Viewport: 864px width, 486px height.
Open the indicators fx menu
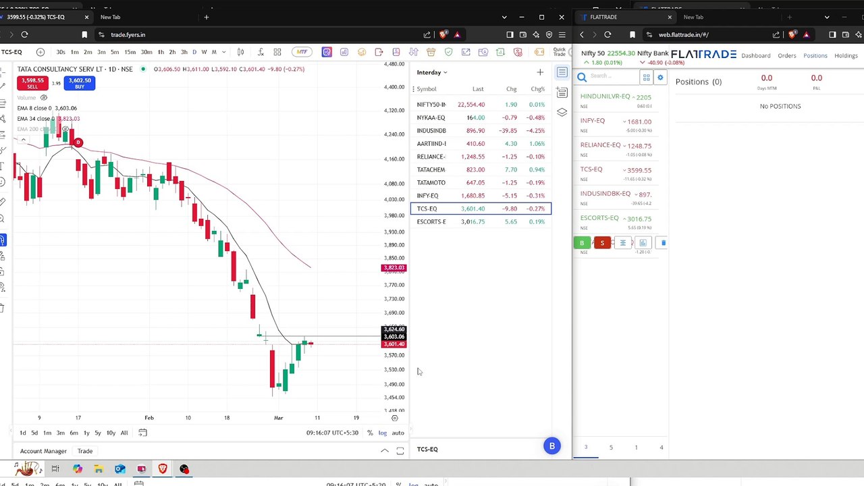tap(261, 52)
